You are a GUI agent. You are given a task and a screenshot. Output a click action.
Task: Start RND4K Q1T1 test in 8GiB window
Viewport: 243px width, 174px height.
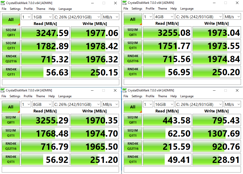(11, 159)
